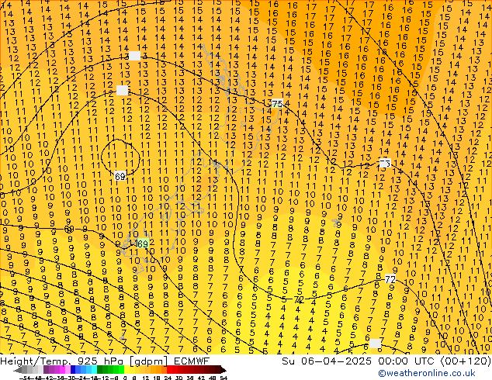Open the weatheronline.co.uk copyright link
The height and width of the screenshot is (380, 492).
tap(426, 373)
